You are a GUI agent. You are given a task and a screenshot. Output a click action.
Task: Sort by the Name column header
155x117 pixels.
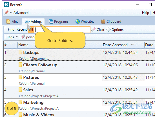23,45
